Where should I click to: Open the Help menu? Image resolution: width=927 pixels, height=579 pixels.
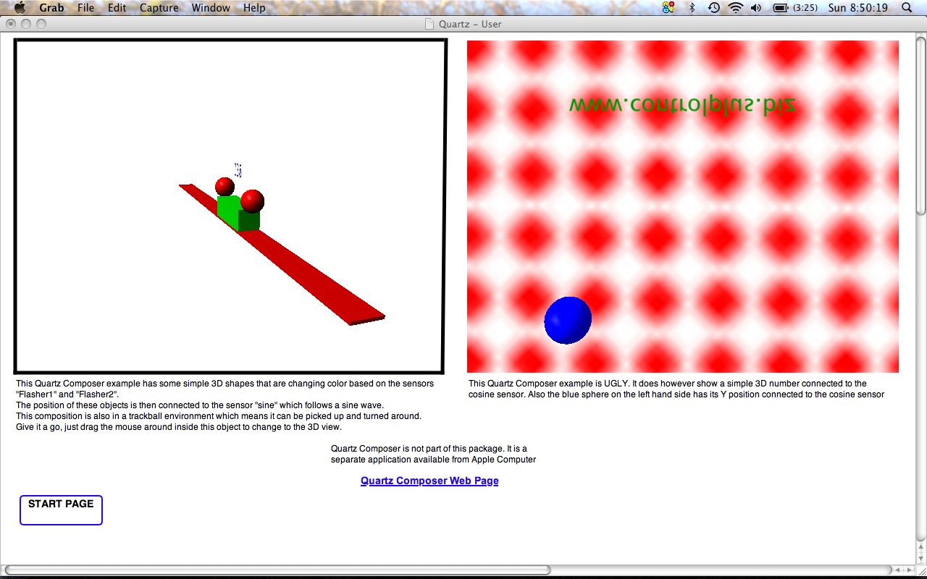(254, 8)
